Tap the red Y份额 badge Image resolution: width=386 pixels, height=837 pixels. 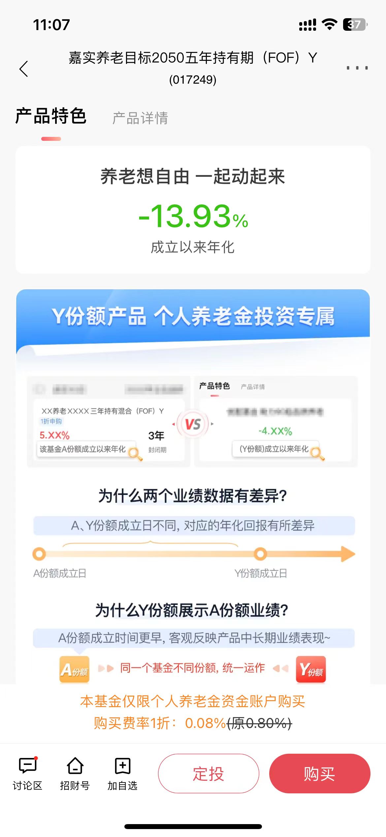click(311, 669)
